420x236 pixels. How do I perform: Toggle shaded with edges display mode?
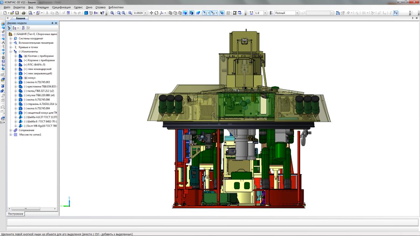click(x=191, y=13)
